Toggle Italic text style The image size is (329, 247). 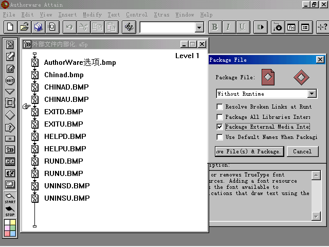pyautogui.click(x=228, y=27)
